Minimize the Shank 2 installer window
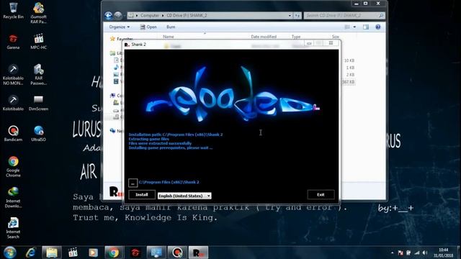 click(x=309, y=43)
